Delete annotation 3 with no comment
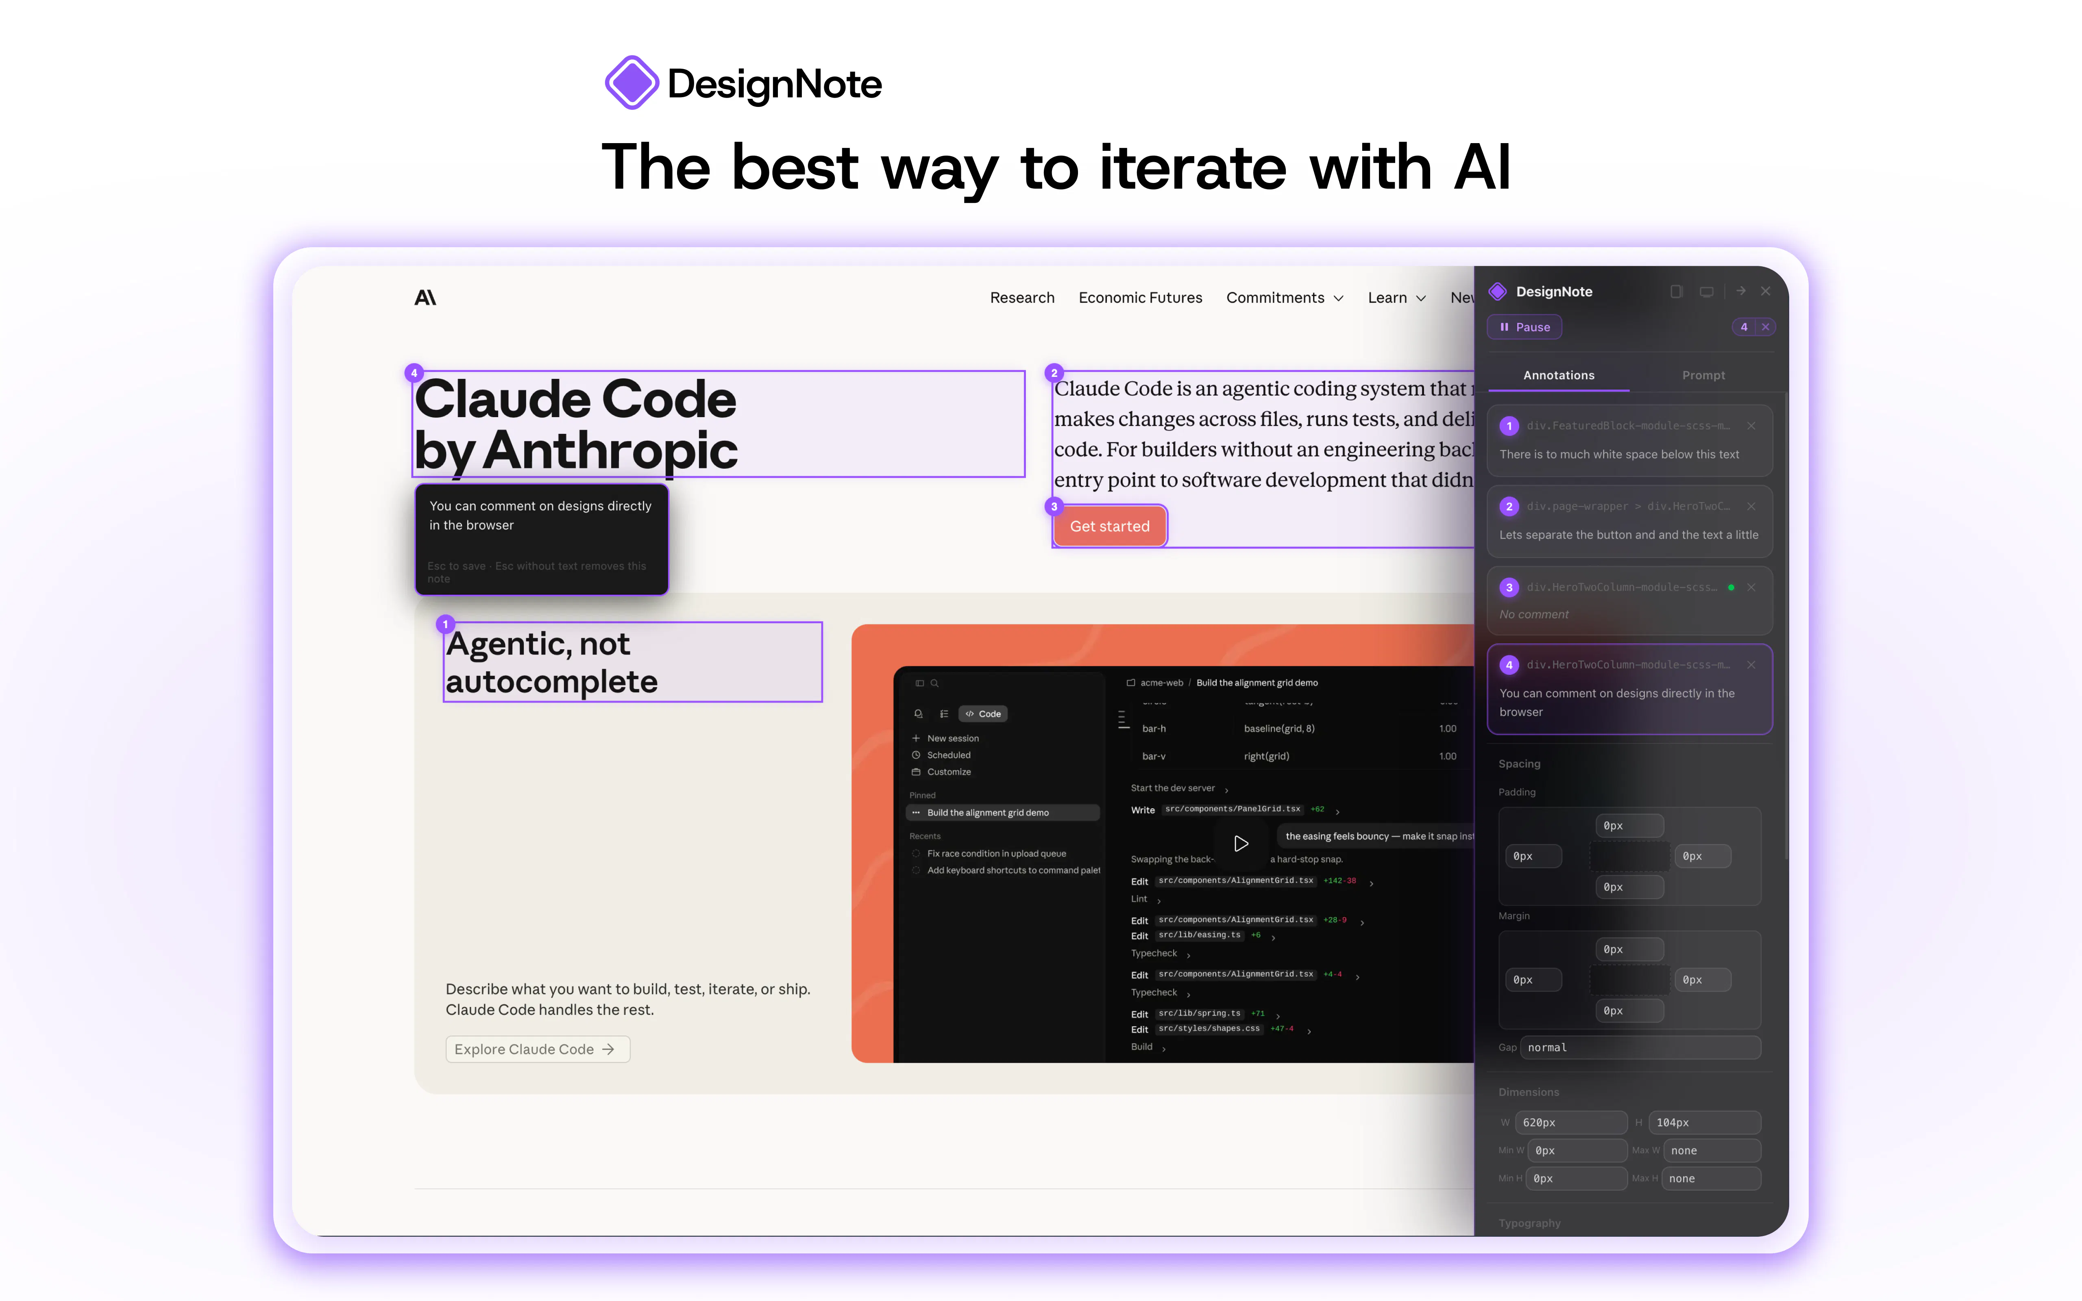The width and height of the screenshot is (2082, 1301). coord(1751,588)
